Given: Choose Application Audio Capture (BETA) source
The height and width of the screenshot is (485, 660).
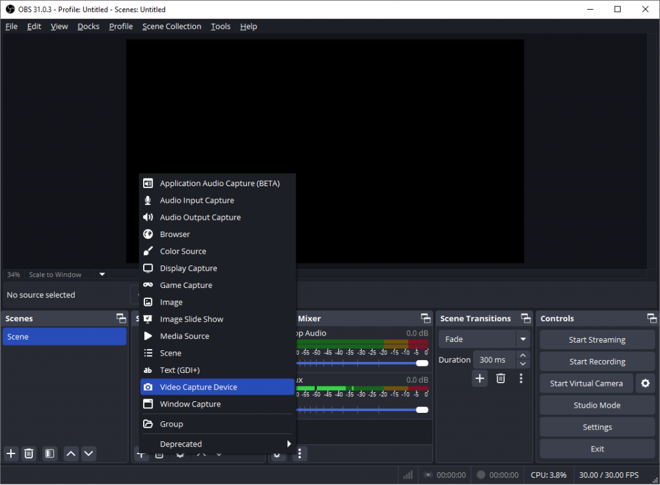Looking at the screenshot, I should click(x=217, y=184).
